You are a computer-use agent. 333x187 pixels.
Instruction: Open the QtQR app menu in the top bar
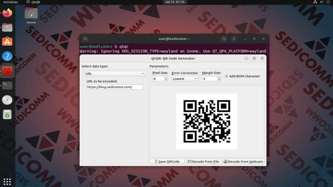coord(33,2)
